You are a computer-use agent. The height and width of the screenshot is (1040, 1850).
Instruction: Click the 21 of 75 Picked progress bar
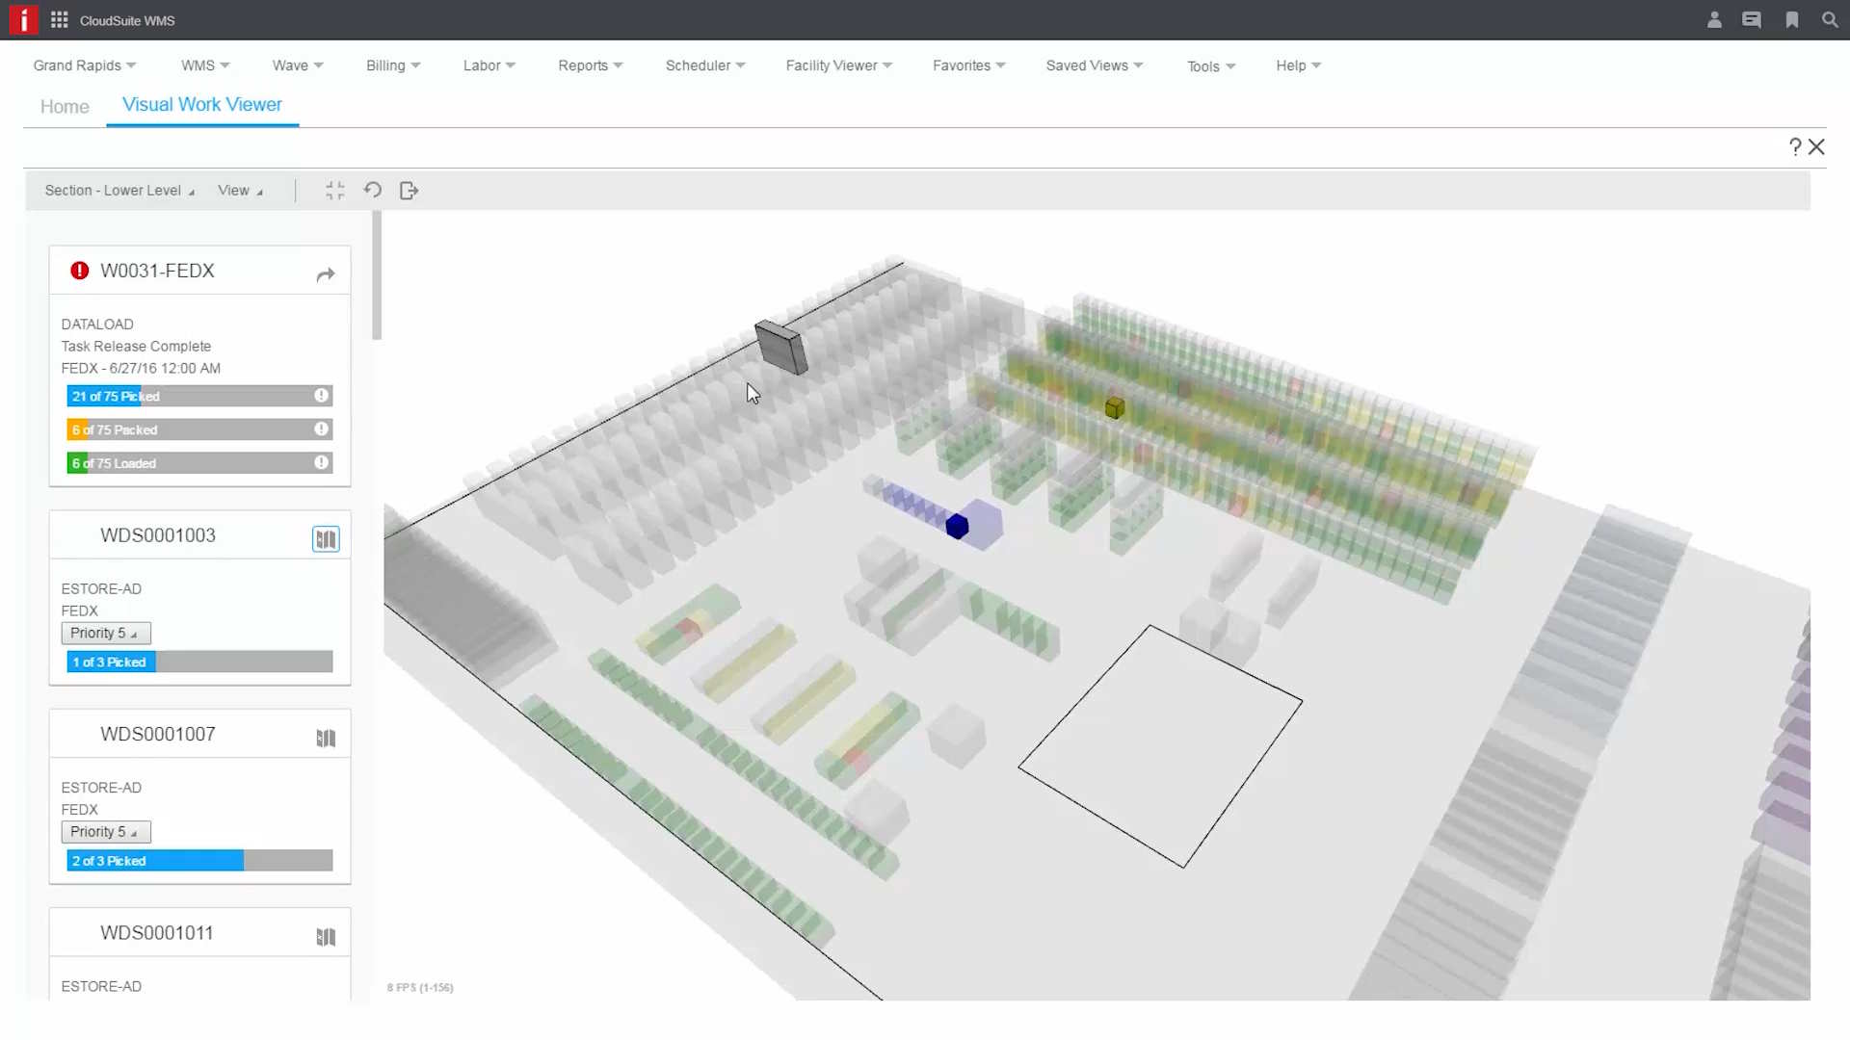(199, 396)
